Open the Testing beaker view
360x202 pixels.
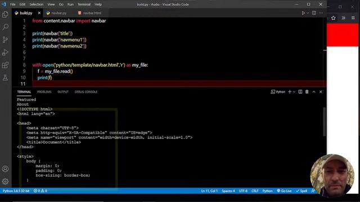(x=5, y=77)
